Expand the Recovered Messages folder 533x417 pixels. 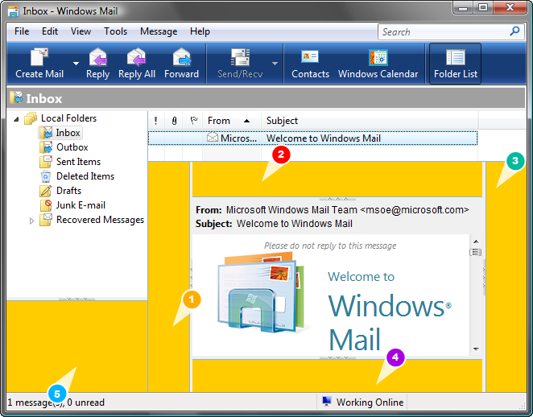31,221
